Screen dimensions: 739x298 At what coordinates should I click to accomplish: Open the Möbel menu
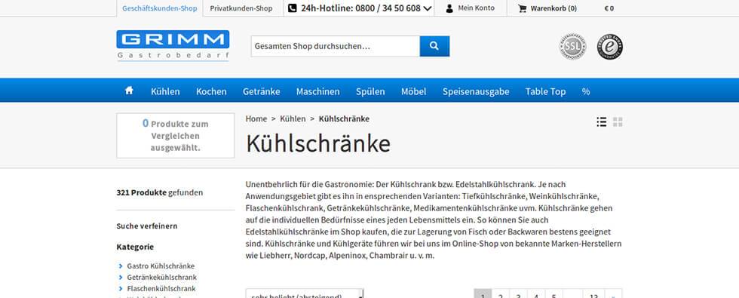click(414, 91)
